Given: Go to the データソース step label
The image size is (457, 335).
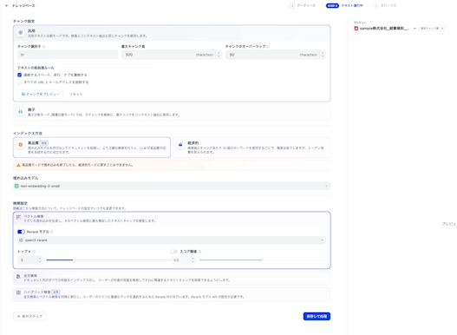Looking at the screenshot, I should click(x=306, y=5).
